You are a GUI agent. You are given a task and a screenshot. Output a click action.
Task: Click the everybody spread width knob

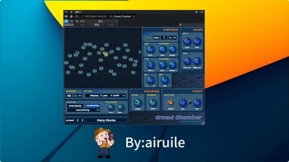138,103
